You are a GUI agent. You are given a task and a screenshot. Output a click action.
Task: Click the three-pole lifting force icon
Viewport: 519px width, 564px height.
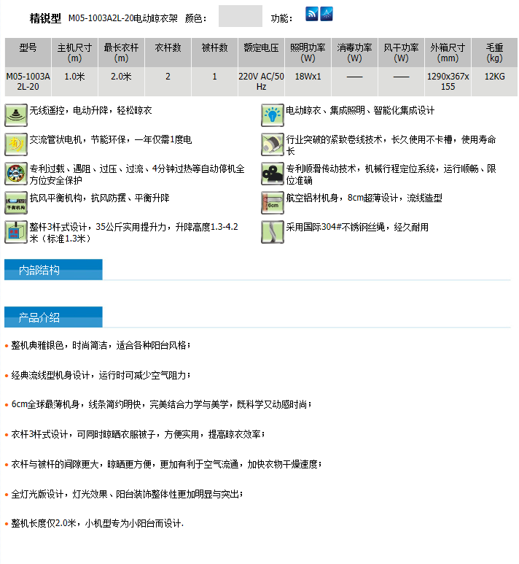[x=16, y=231]
